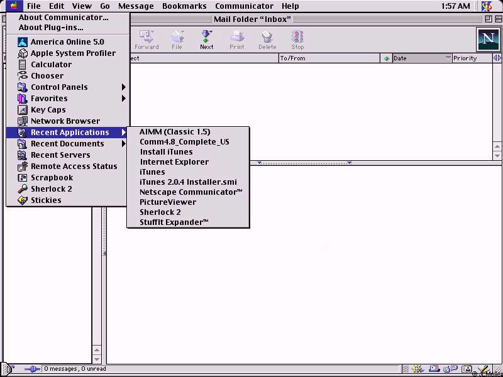
Task: Click the Stop traffic light icon
Action: click(x=297, y=39)
